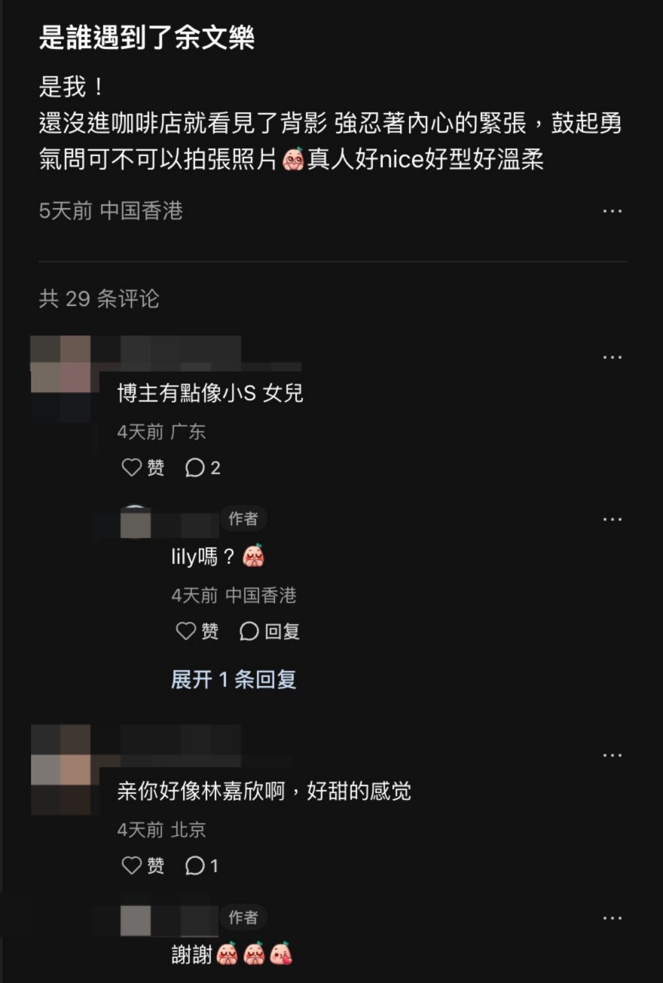Click the 作者 badge on 'lily嗎？' reply
Image resolution: width=663 pixels, height=983 pixels.
(x=243, y=519)
